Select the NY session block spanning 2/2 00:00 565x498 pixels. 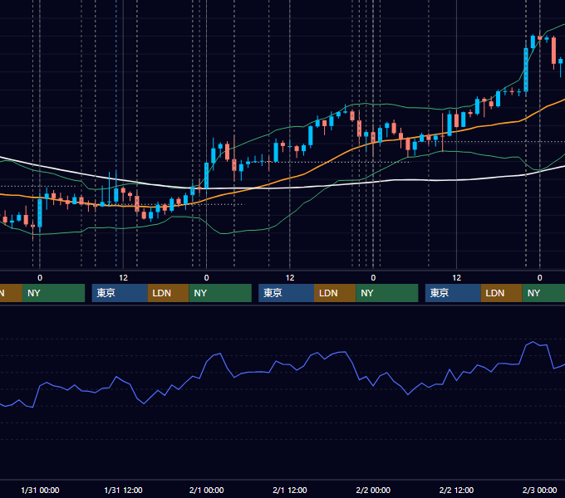pyautogui.click(x=387, y=293)
